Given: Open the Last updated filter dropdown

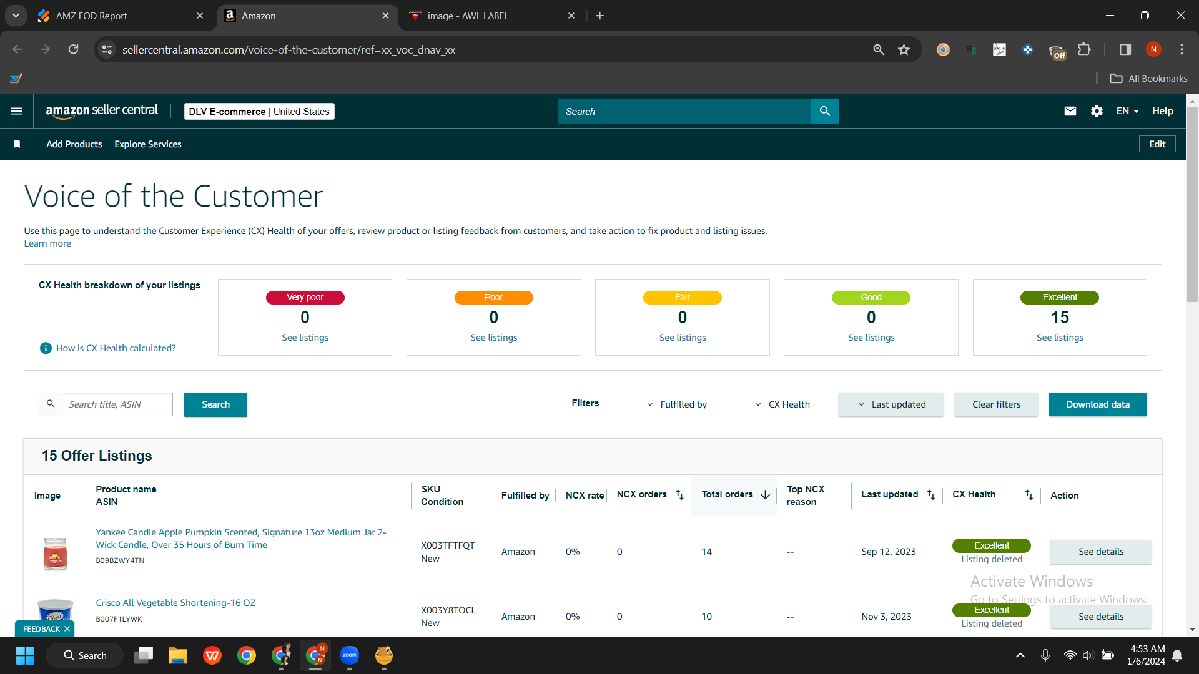Looking at the screenshot, I should (891, 404).
